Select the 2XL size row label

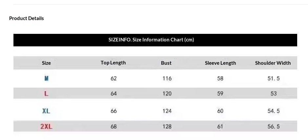[46, 127]
